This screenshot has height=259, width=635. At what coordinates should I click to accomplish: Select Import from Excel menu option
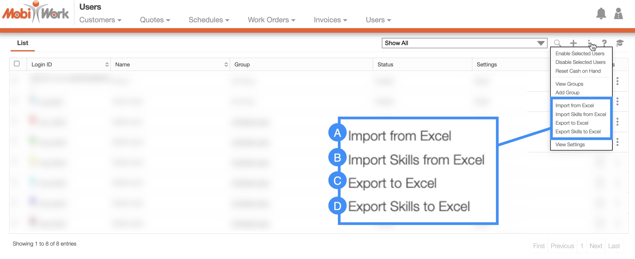(574, 105)
